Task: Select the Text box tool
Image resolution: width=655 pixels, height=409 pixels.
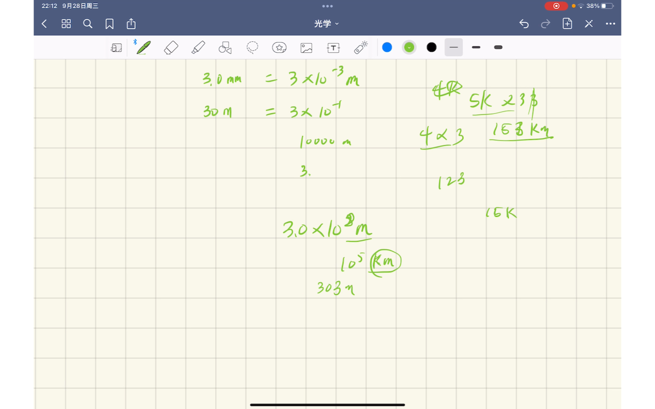Action: click(x=333, y=48)
